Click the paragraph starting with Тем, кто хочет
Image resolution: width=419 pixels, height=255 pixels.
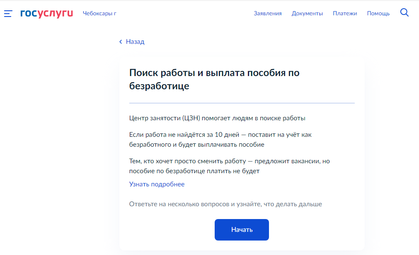(229, 161)
